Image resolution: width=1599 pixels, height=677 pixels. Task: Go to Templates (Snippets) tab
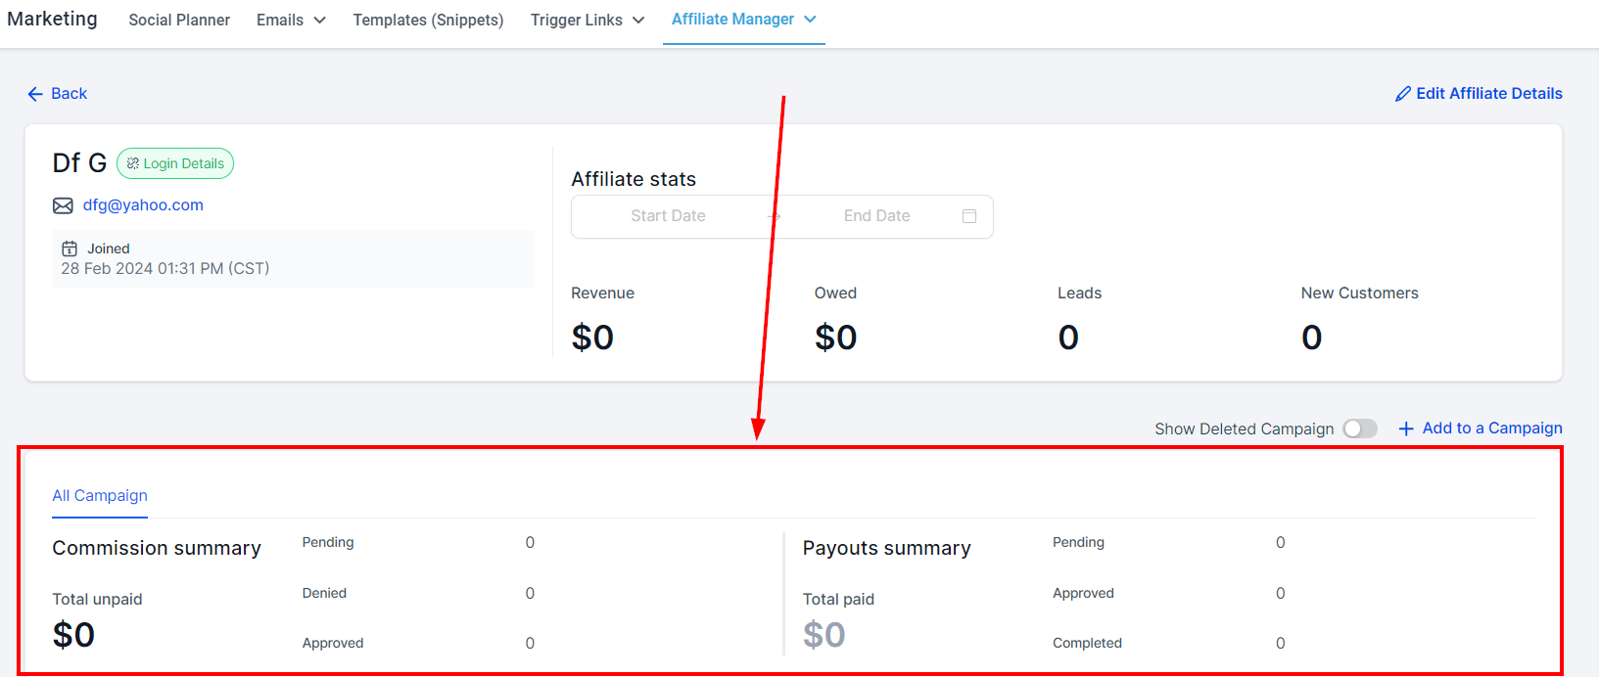(x=429, y=20)
